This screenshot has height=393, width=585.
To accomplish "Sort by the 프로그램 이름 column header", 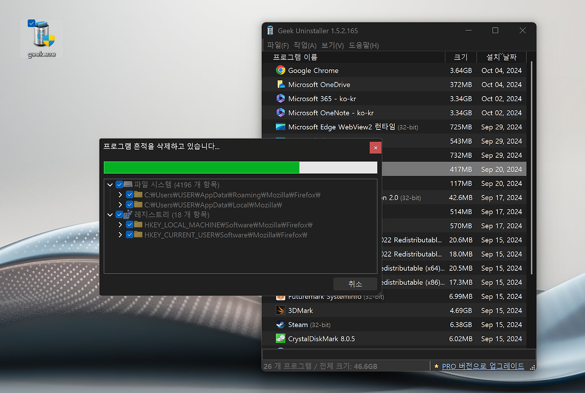I will coord(354,57).
